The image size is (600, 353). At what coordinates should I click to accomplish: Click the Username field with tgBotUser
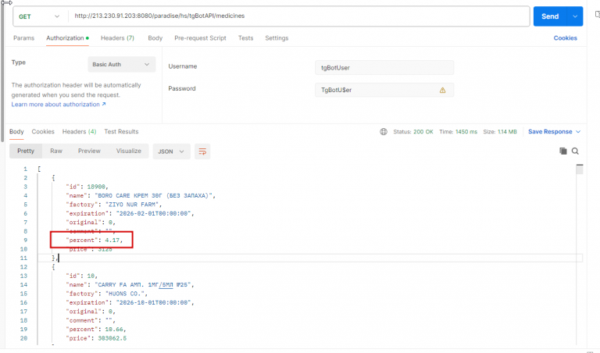[384, 68]
